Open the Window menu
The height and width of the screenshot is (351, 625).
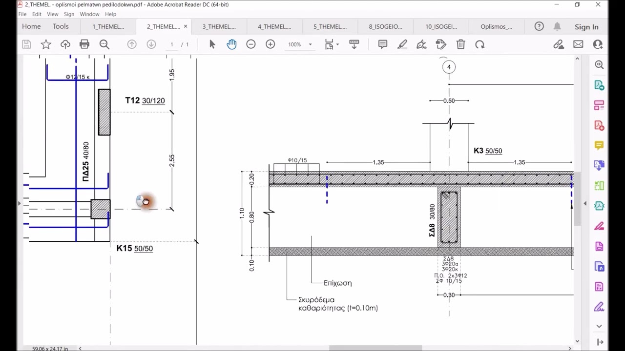[x=89, y=14]
